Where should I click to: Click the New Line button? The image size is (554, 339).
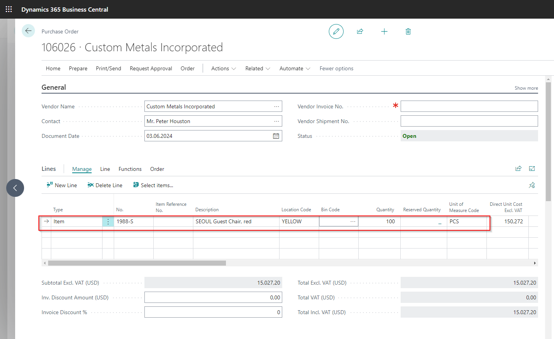62,185
